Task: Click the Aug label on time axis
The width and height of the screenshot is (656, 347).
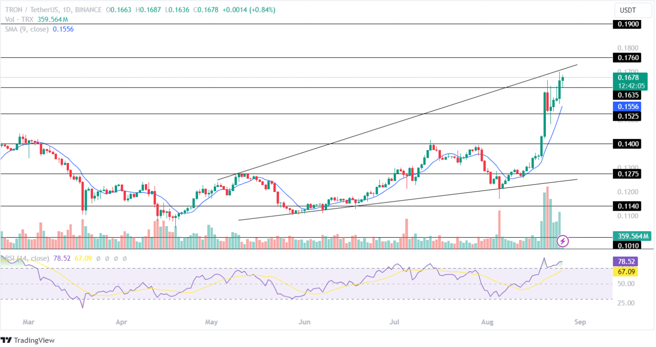Action: click(487, 322)
